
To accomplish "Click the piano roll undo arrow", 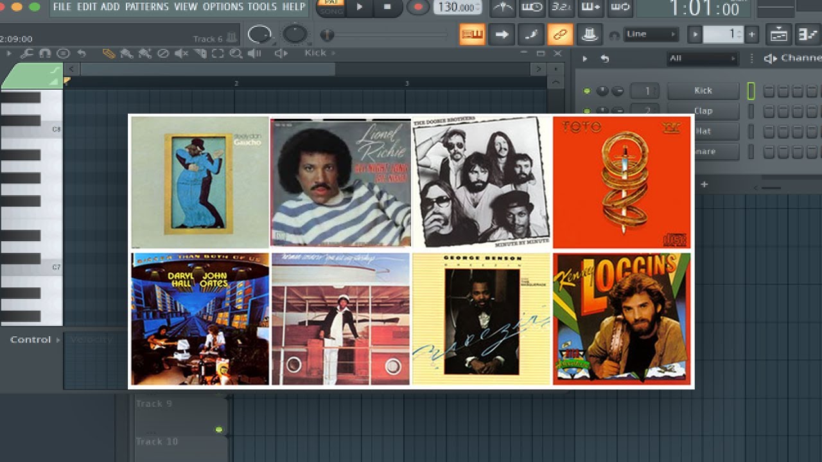I will [82, 54].
